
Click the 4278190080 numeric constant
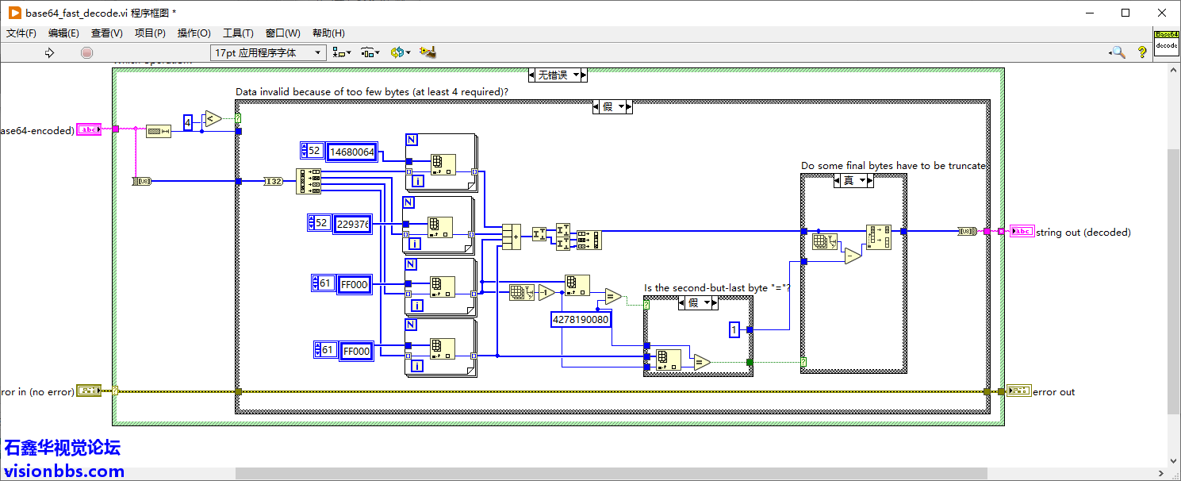click(581, 320)
